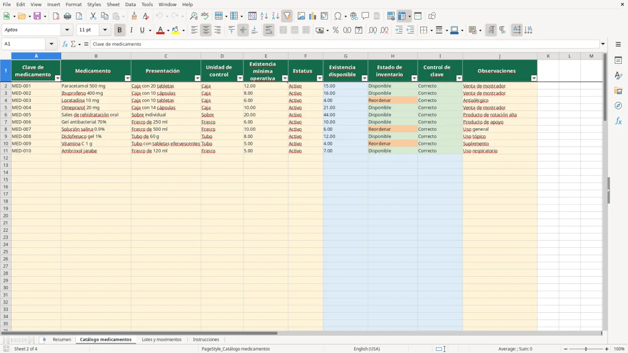Click the font color red swatch
This screenshot has width=628, height=353.
point(161,30)
